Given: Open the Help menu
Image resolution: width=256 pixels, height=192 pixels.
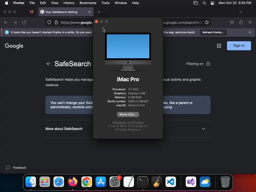Looking at the screenshot, I should point(135,3).
